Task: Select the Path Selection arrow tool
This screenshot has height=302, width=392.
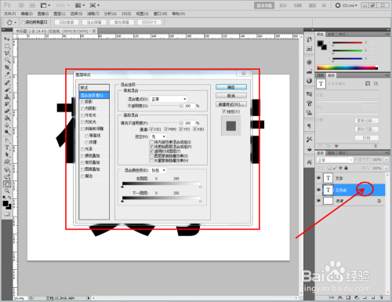Action: tap(7, 155)
